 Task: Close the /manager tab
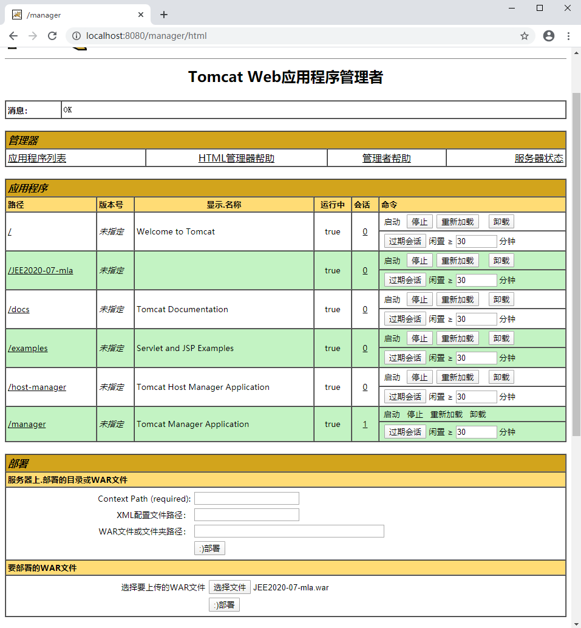click(x=141, y=15)
